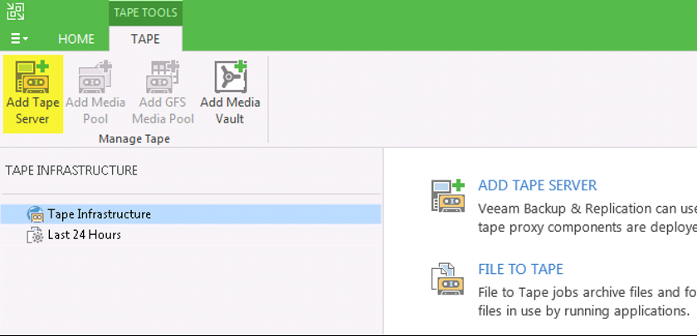The width and height of the screenshot is (697, 336).
Task: Switch to the HOME ribbon tab
Action: 76,39
